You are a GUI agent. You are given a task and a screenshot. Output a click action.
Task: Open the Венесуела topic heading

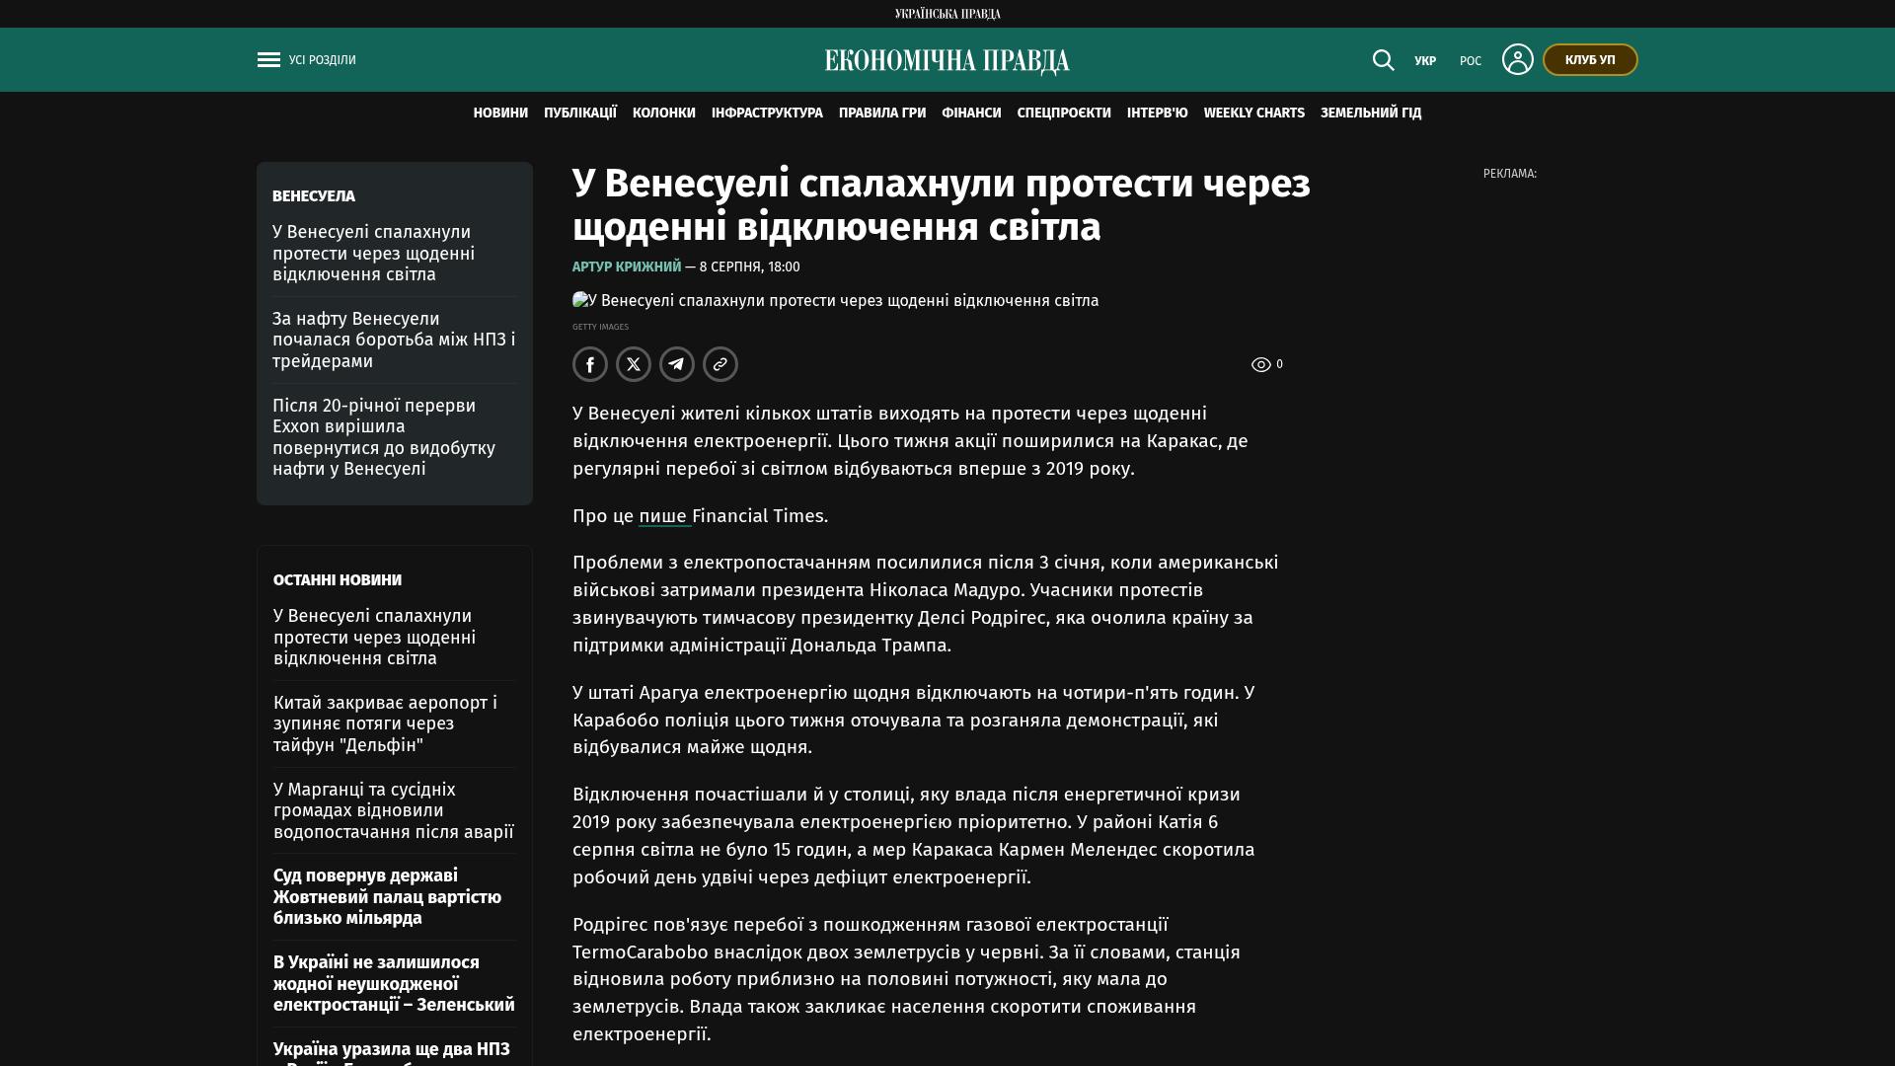(314, 196)
